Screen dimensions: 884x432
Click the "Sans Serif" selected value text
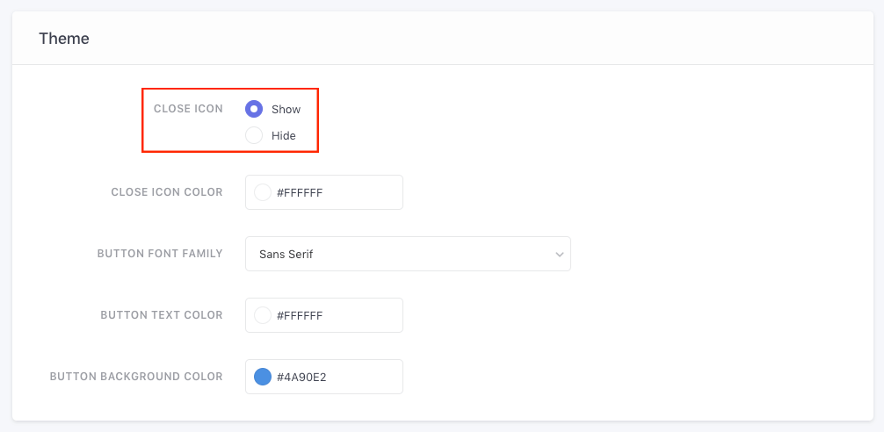tap(286, 255)
